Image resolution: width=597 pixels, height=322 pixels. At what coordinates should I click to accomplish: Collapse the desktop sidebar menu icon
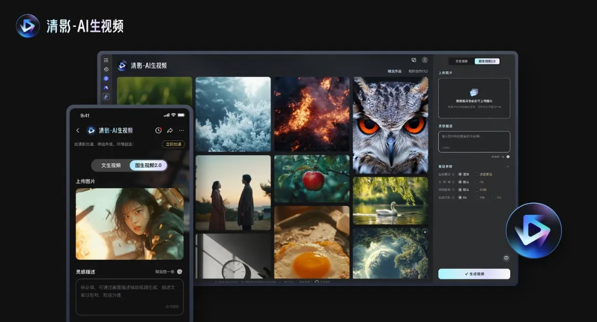coord(106,60)
